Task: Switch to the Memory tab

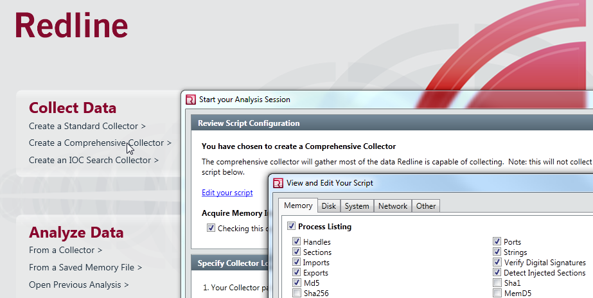Action: [x=298, y=206]
